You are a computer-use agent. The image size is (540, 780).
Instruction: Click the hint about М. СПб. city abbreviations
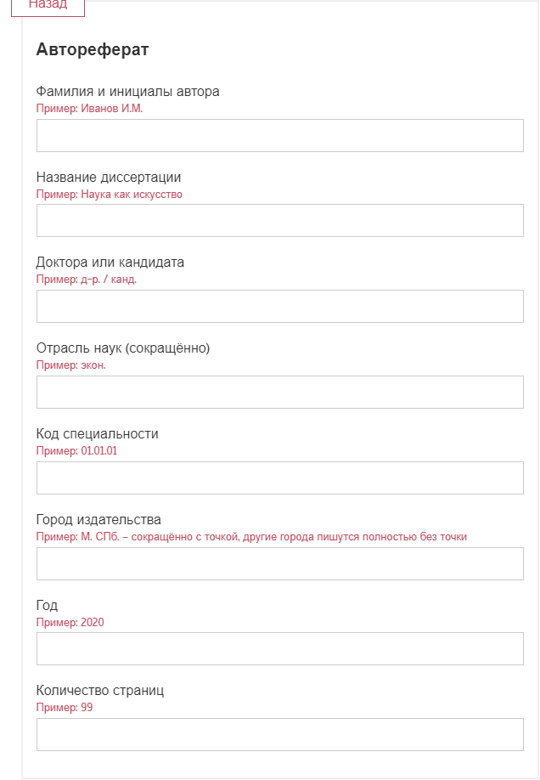(251, 537)
